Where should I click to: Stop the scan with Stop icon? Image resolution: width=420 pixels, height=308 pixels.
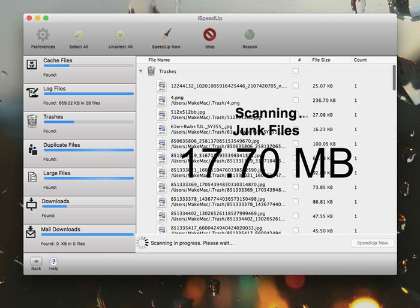[209, 35]
